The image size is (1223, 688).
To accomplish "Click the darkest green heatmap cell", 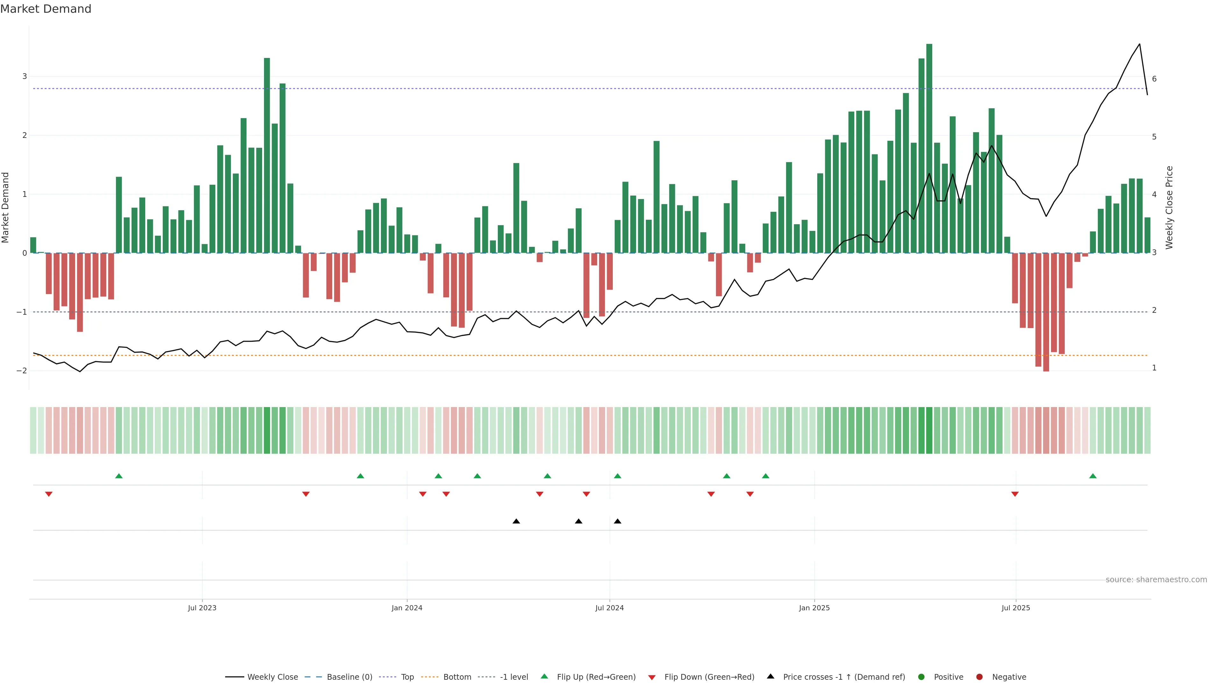I will [929, 430].
